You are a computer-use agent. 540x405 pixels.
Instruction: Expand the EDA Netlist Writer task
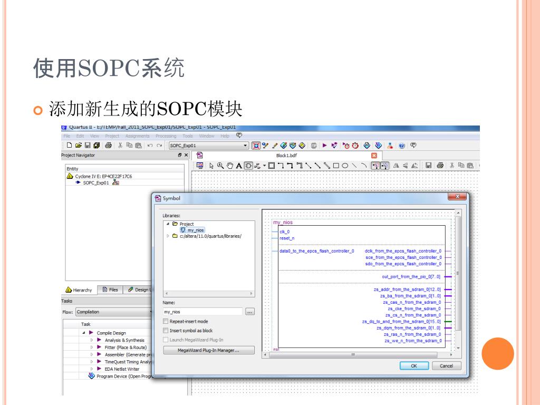click(92, 369)
